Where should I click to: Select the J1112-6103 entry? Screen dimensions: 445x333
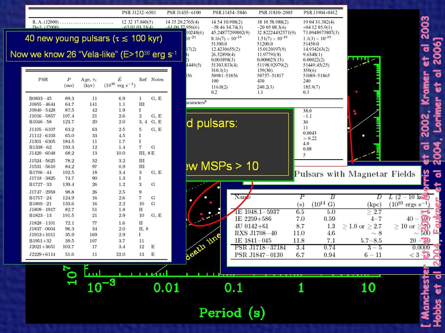[42, 136]
